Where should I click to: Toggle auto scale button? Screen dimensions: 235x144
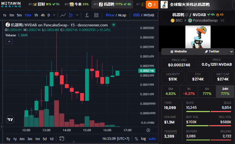152,139
